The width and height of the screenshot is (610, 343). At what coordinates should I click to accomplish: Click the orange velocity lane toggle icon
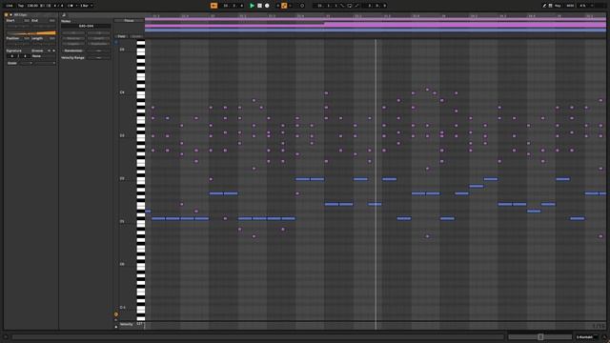(x=116, y=314)
